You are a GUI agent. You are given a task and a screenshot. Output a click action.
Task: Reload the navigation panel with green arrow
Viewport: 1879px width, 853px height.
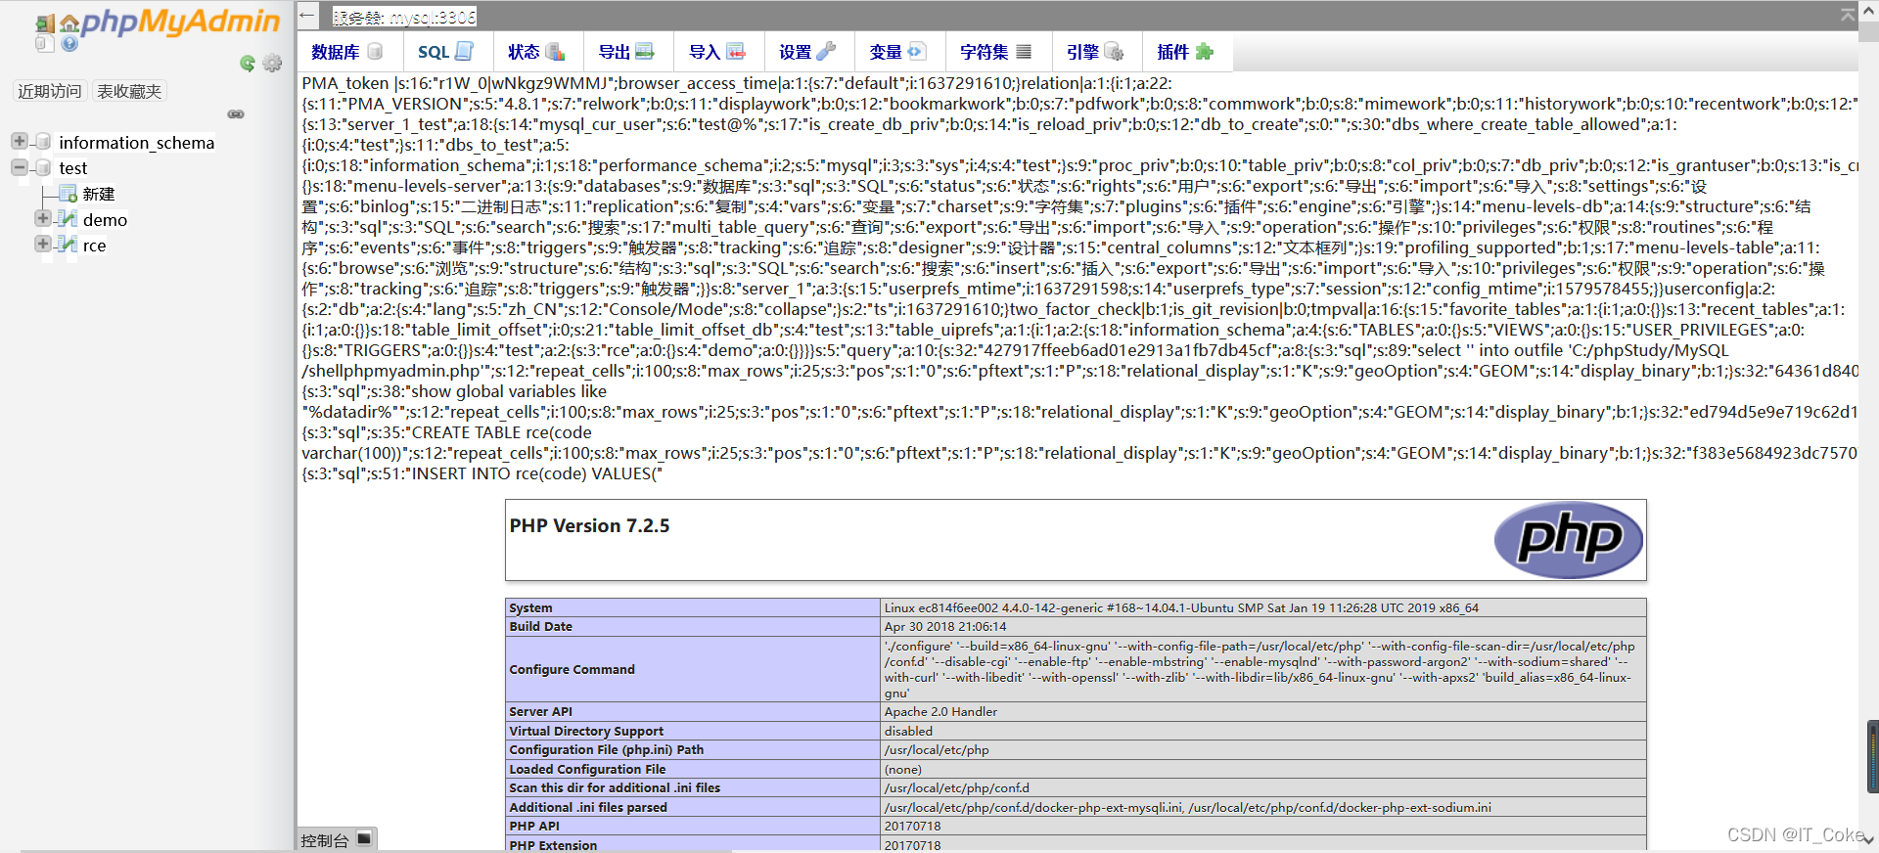coord(248,64)
